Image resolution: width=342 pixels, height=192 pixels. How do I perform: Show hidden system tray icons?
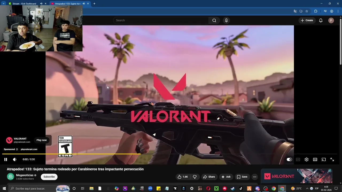tap(307, 189)
